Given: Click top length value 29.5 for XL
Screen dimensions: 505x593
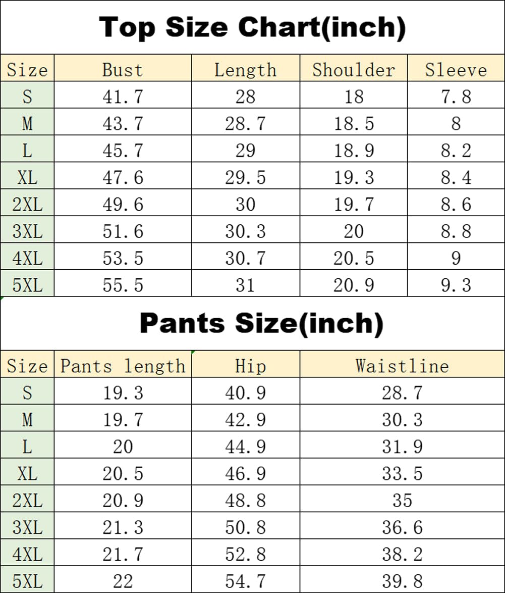Looking at the screenshot, I should pos(246,177).
